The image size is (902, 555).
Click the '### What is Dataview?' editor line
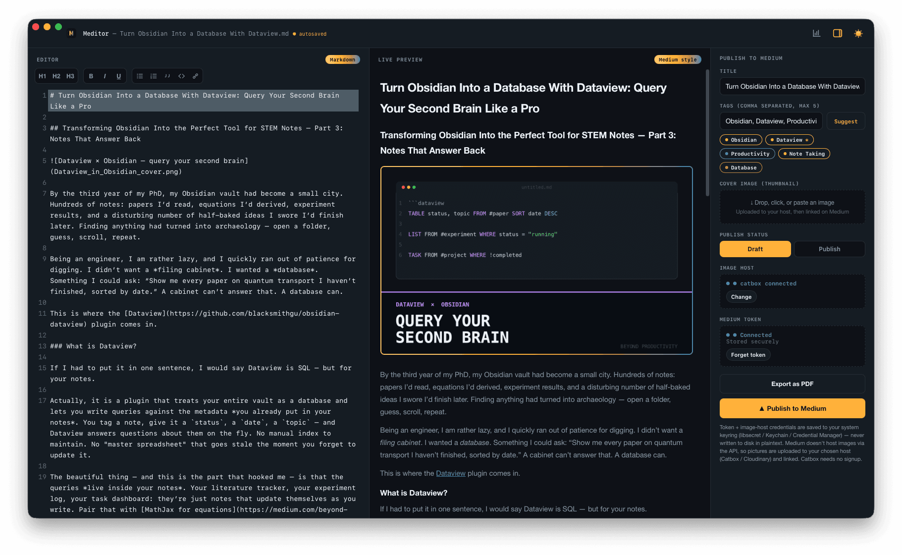click(x=93, y=346)
